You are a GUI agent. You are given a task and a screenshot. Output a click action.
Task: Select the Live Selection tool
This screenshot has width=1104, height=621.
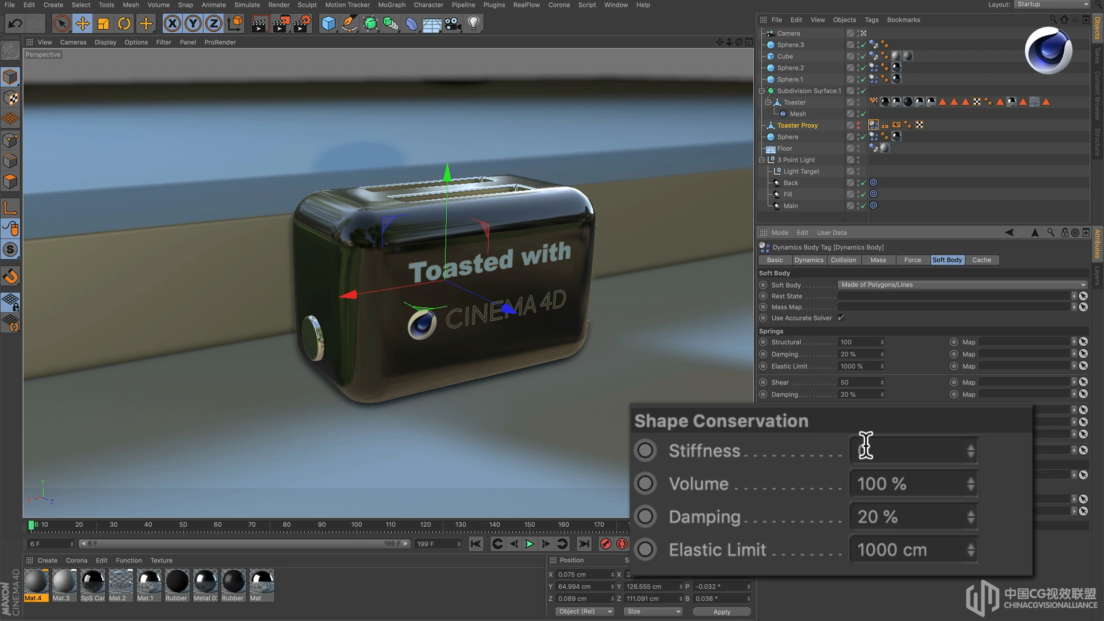pos(62,24)
